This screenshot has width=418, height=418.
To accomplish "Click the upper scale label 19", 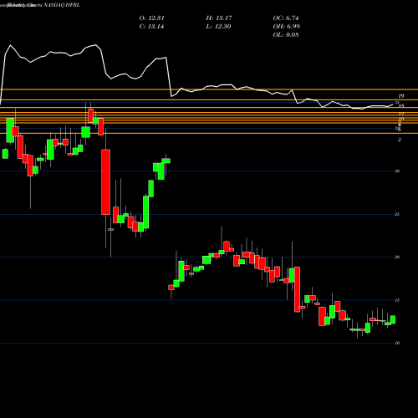I will (401, 96).
